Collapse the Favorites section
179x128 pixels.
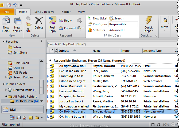[3, 42]
